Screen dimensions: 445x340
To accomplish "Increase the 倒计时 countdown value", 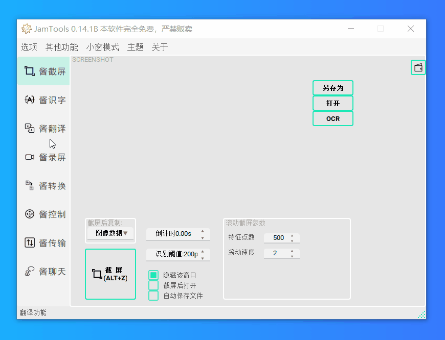I will pos(203,231).
